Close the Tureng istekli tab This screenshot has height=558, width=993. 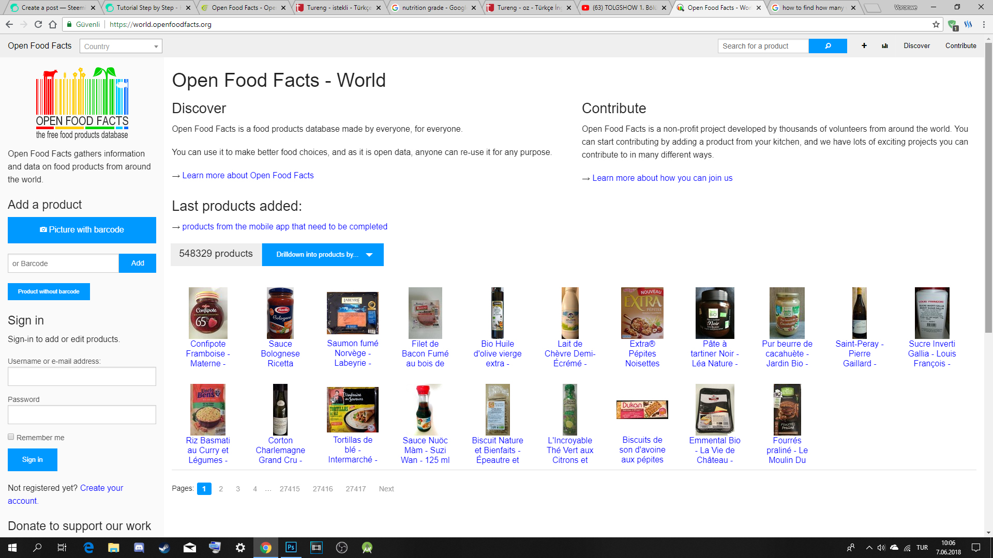[x=379, y=8]
